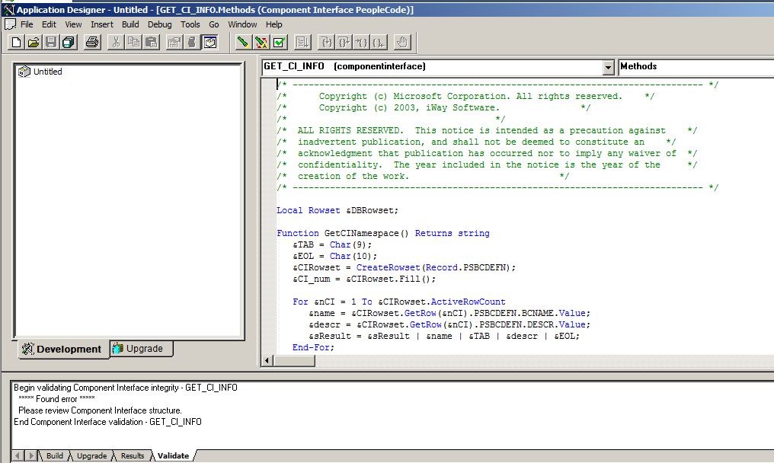774x463 pixels.
Task: Open the Insert menu
Action: (101, 24)
